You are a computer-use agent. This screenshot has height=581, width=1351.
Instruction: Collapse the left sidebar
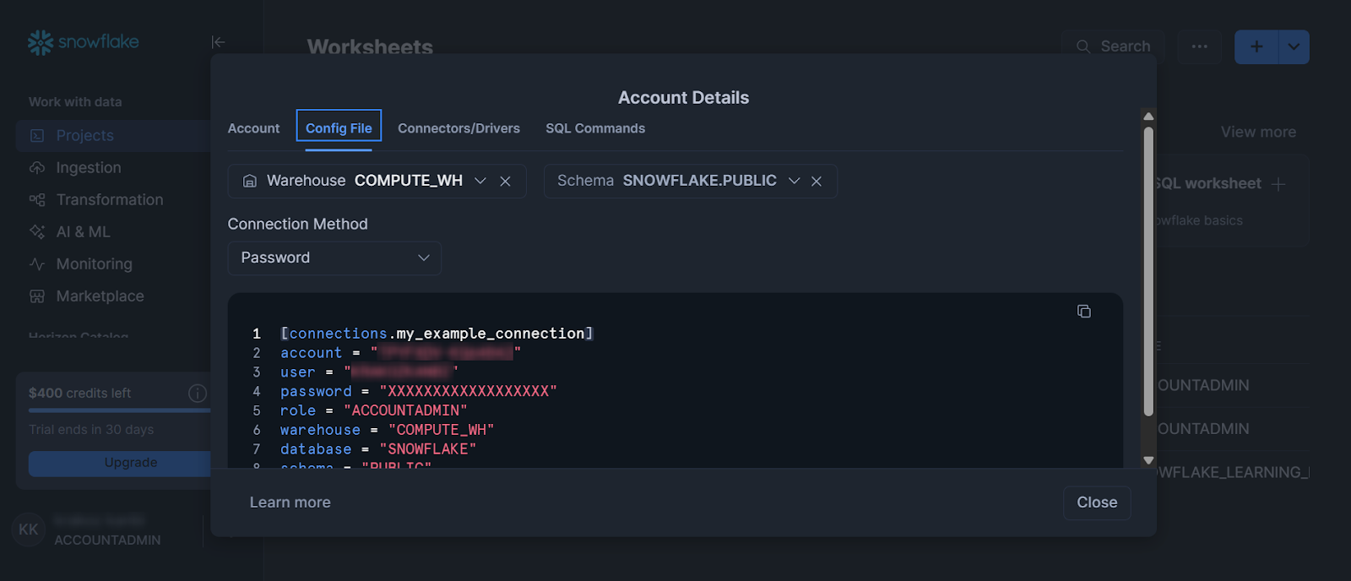(218, 41)
